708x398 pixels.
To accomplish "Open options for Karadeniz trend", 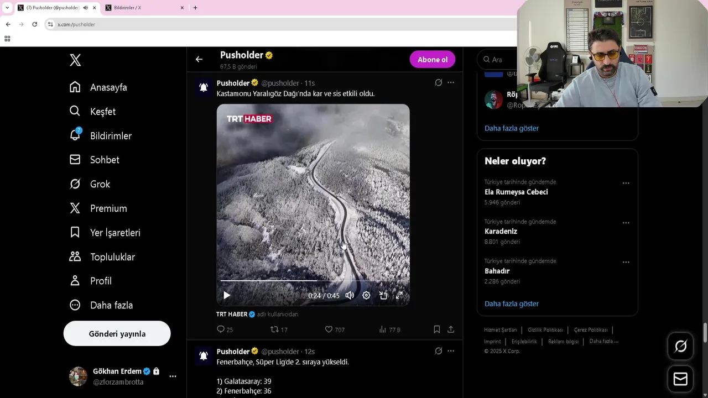I will pyautogui.click(x=626, y=223).
